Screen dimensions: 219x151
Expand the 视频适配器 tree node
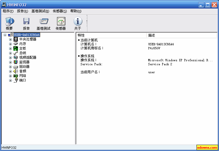pyautogui.click(x=10, y=58)
